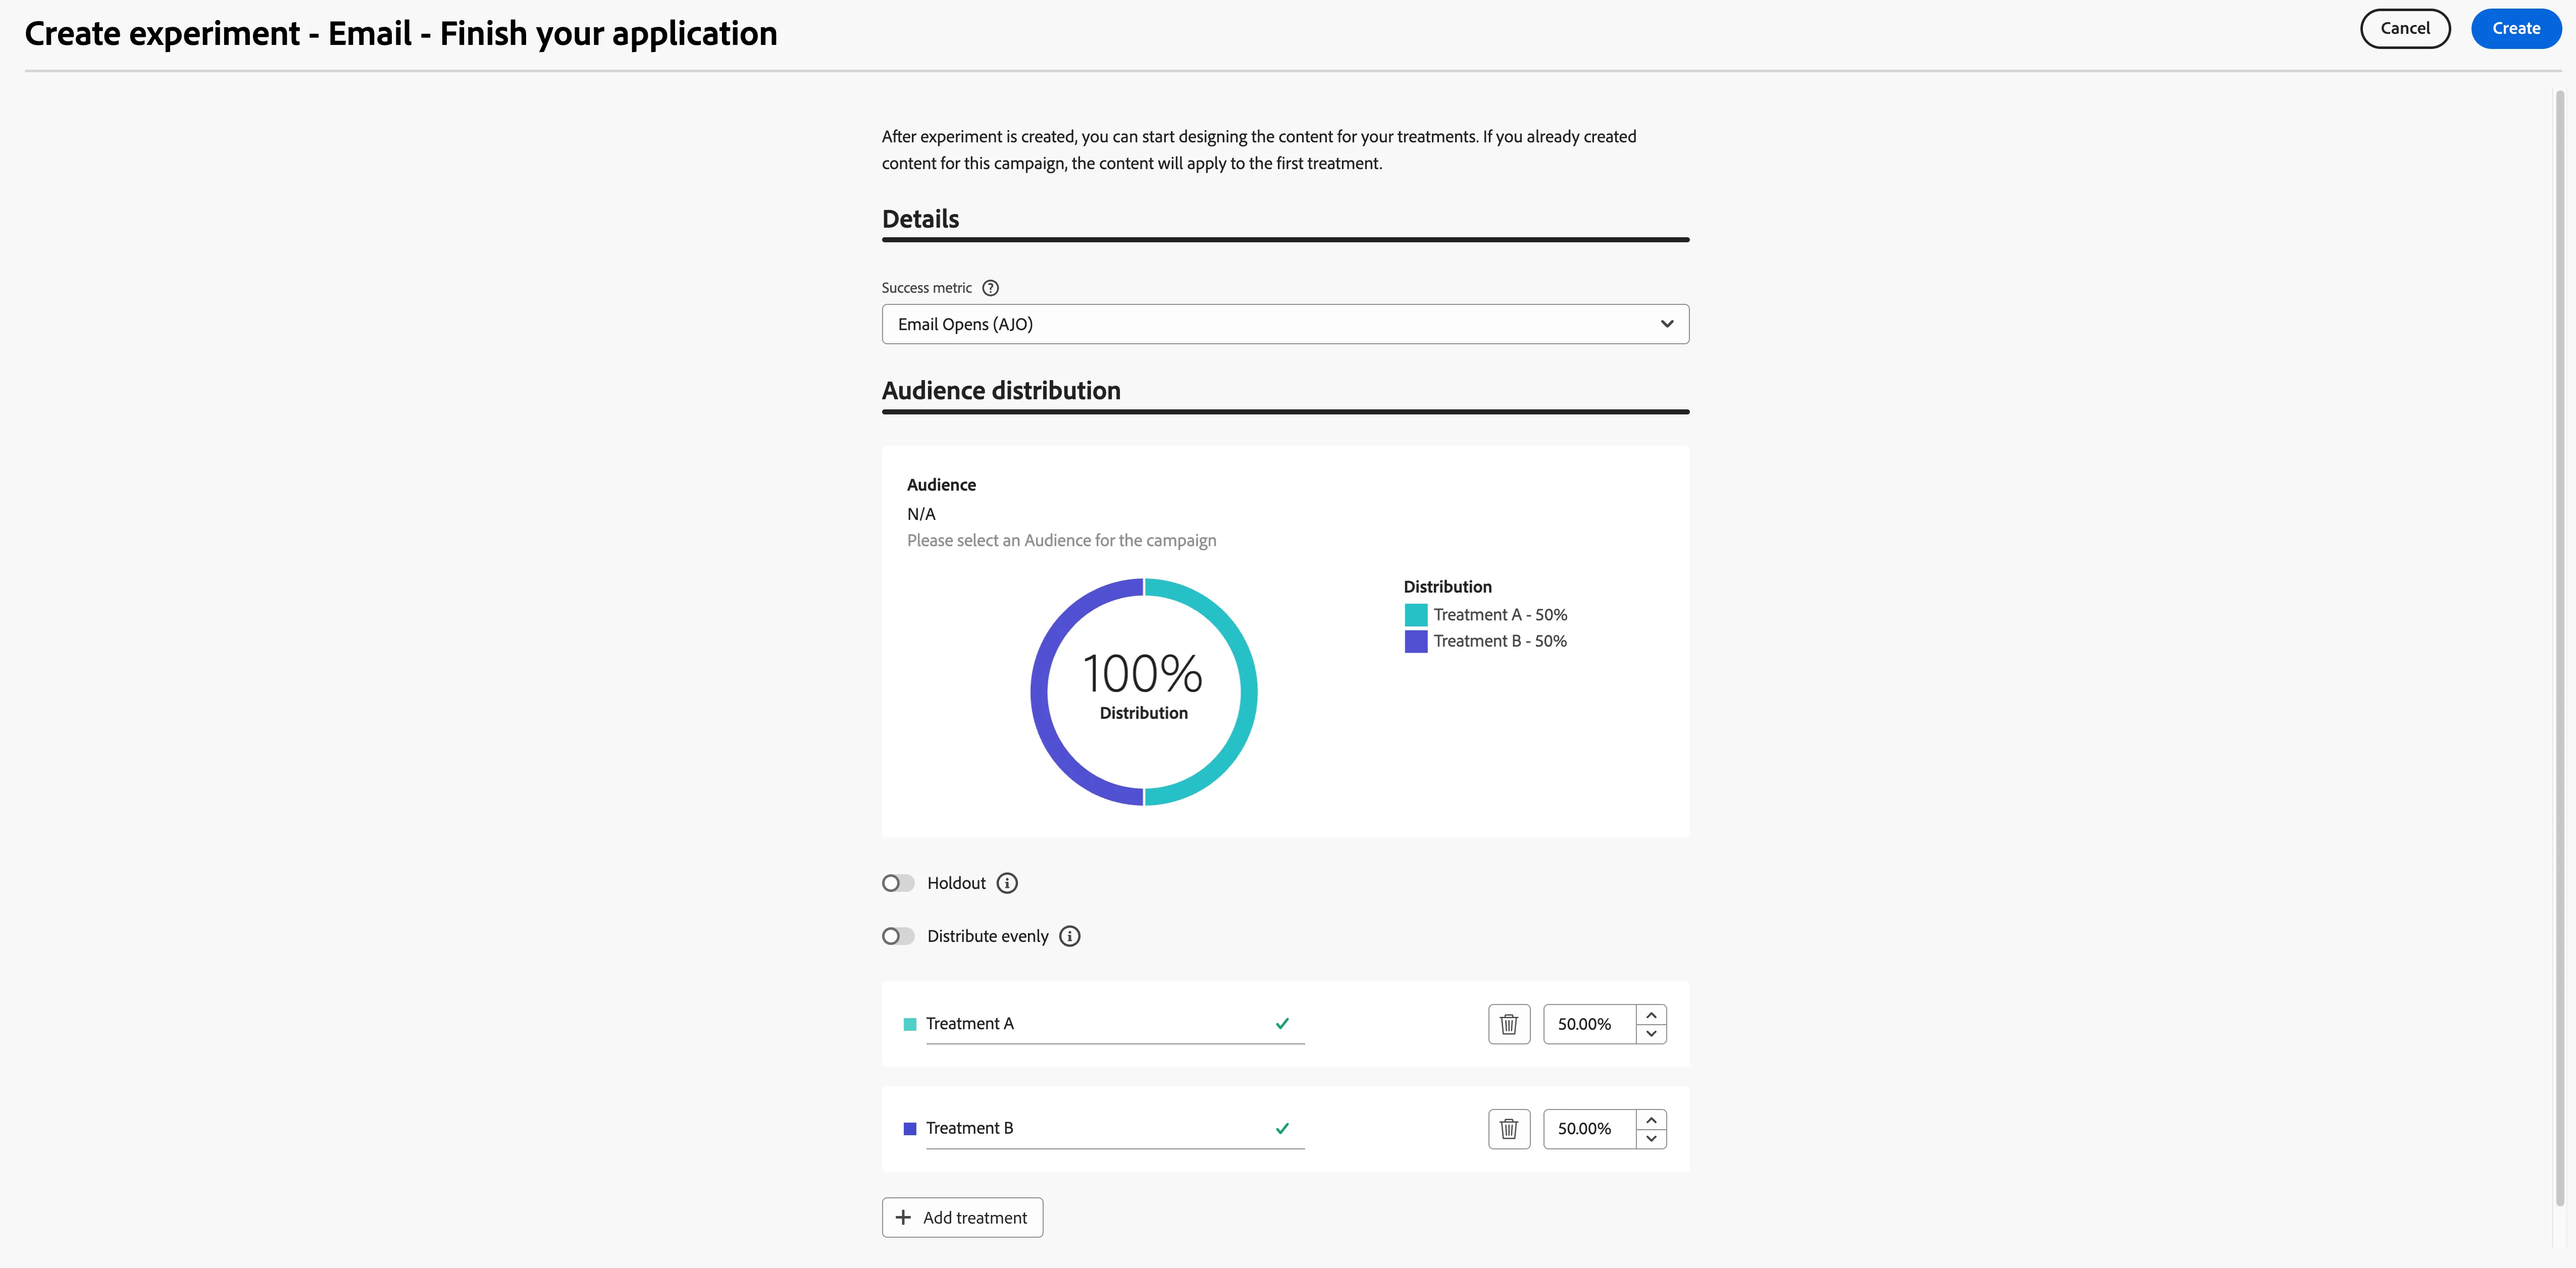Click the Treatment B 50.00% value field
The height and width of the screenshot is (1268, 2576).
click(1590, 1129)
